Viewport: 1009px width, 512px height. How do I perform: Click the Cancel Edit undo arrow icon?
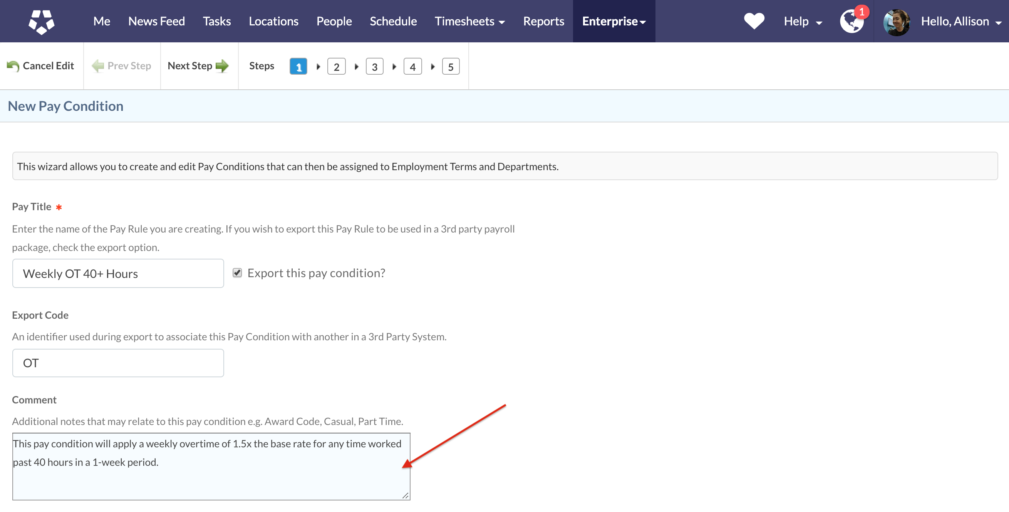click(13, 66)
